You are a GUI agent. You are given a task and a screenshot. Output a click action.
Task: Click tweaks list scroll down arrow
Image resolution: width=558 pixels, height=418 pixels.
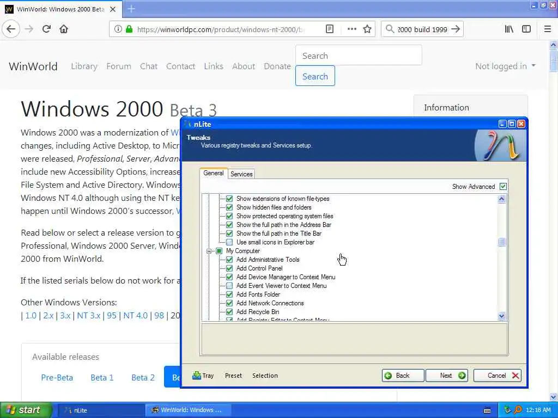(502, 316)
